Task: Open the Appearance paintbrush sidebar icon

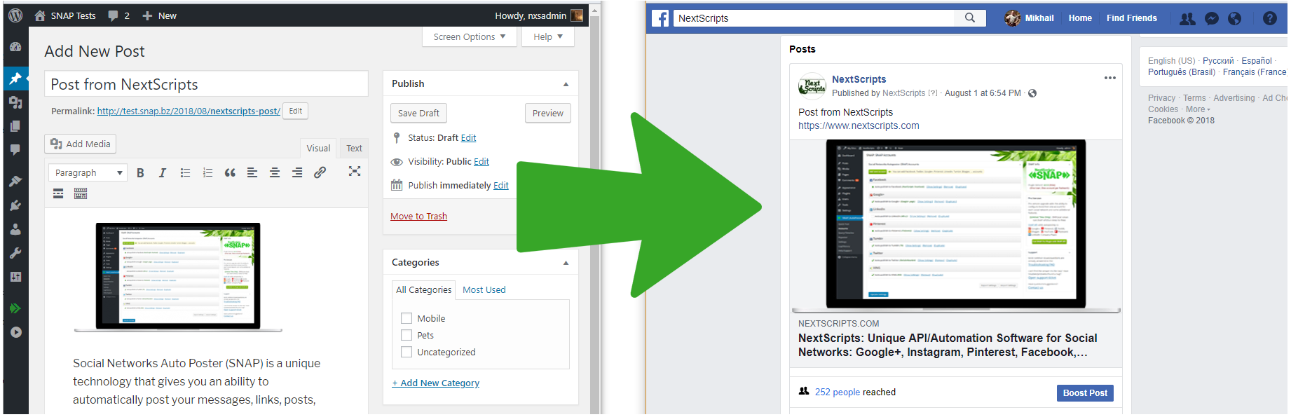Action: (x=15, y=182)
